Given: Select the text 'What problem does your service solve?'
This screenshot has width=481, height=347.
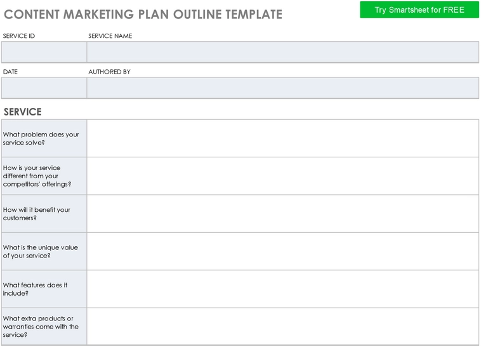Looking at the screenshot, I should (x=41, y=138).
